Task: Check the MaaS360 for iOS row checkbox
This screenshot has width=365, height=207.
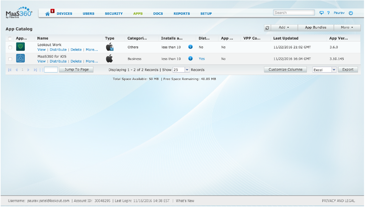Action: pos(10,59)
